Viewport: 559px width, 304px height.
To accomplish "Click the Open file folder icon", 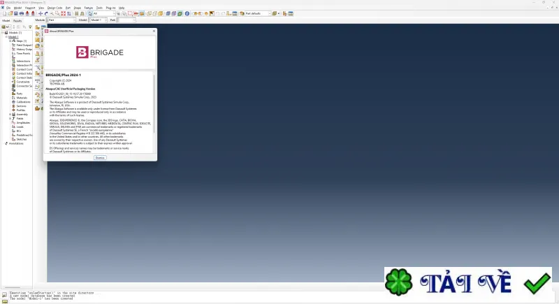I will tap(10, 13).
